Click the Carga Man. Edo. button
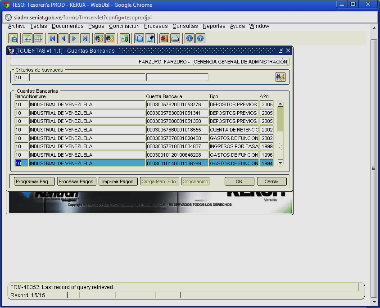Image resolution: width=380 pixels, height=308 pixels. 159,181
